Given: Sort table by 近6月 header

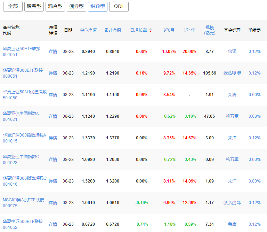Looking at the screenshot, I should tap(169, 30).
